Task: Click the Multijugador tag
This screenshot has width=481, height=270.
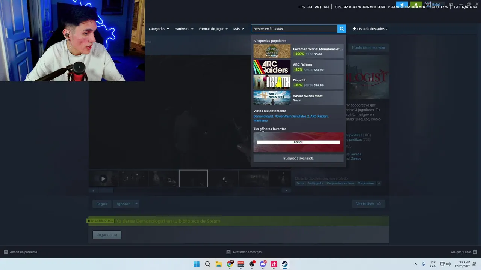Action: coord(315,183)
